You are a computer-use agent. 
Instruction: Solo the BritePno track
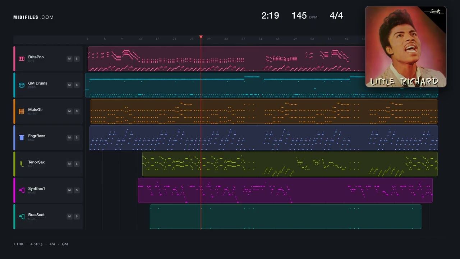[77, 59]
